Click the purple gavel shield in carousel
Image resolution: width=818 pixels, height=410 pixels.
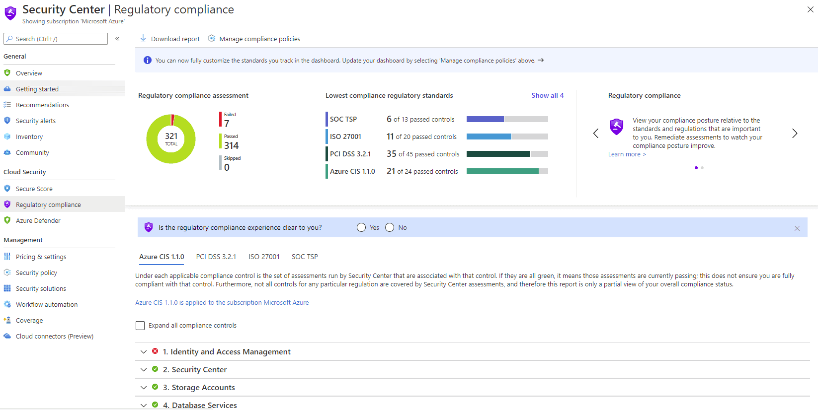coord(617,127)
